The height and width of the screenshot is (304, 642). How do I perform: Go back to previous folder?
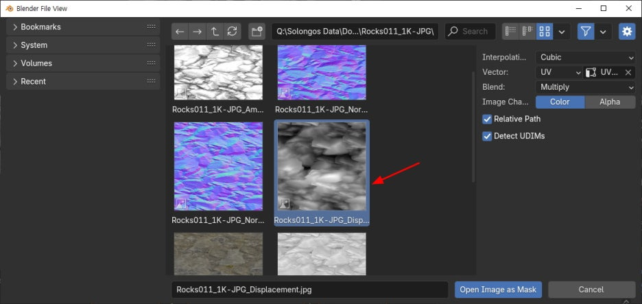click(x=180, y=32)
